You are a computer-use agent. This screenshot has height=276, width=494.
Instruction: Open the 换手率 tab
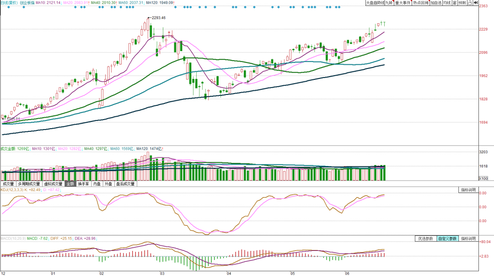[84, 184]
